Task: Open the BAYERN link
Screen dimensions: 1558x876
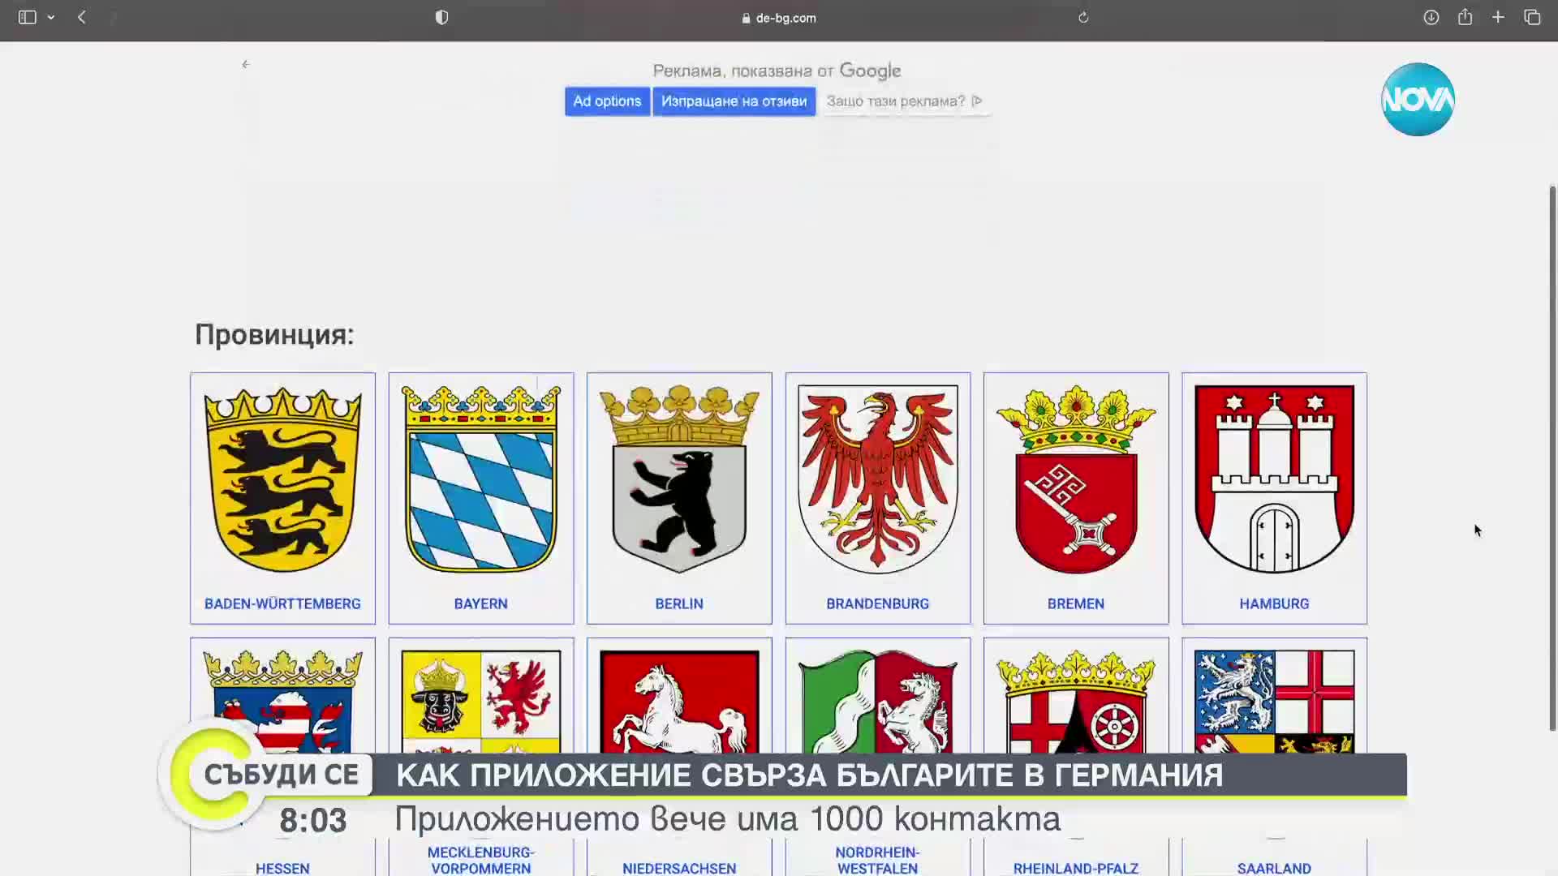Action: [481, 603]
